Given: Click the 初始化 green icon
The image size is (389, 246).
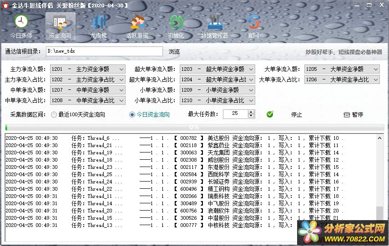Looking at the screenshot, I should coord(176,22).
